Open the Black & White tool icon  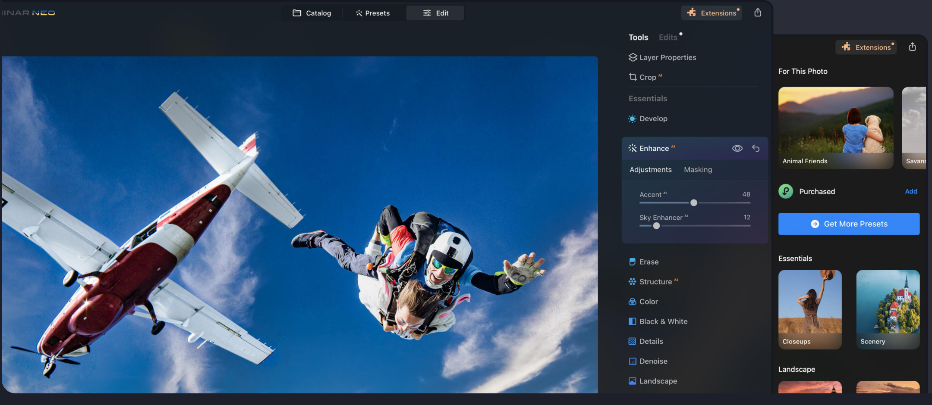[x=632, y=321]
